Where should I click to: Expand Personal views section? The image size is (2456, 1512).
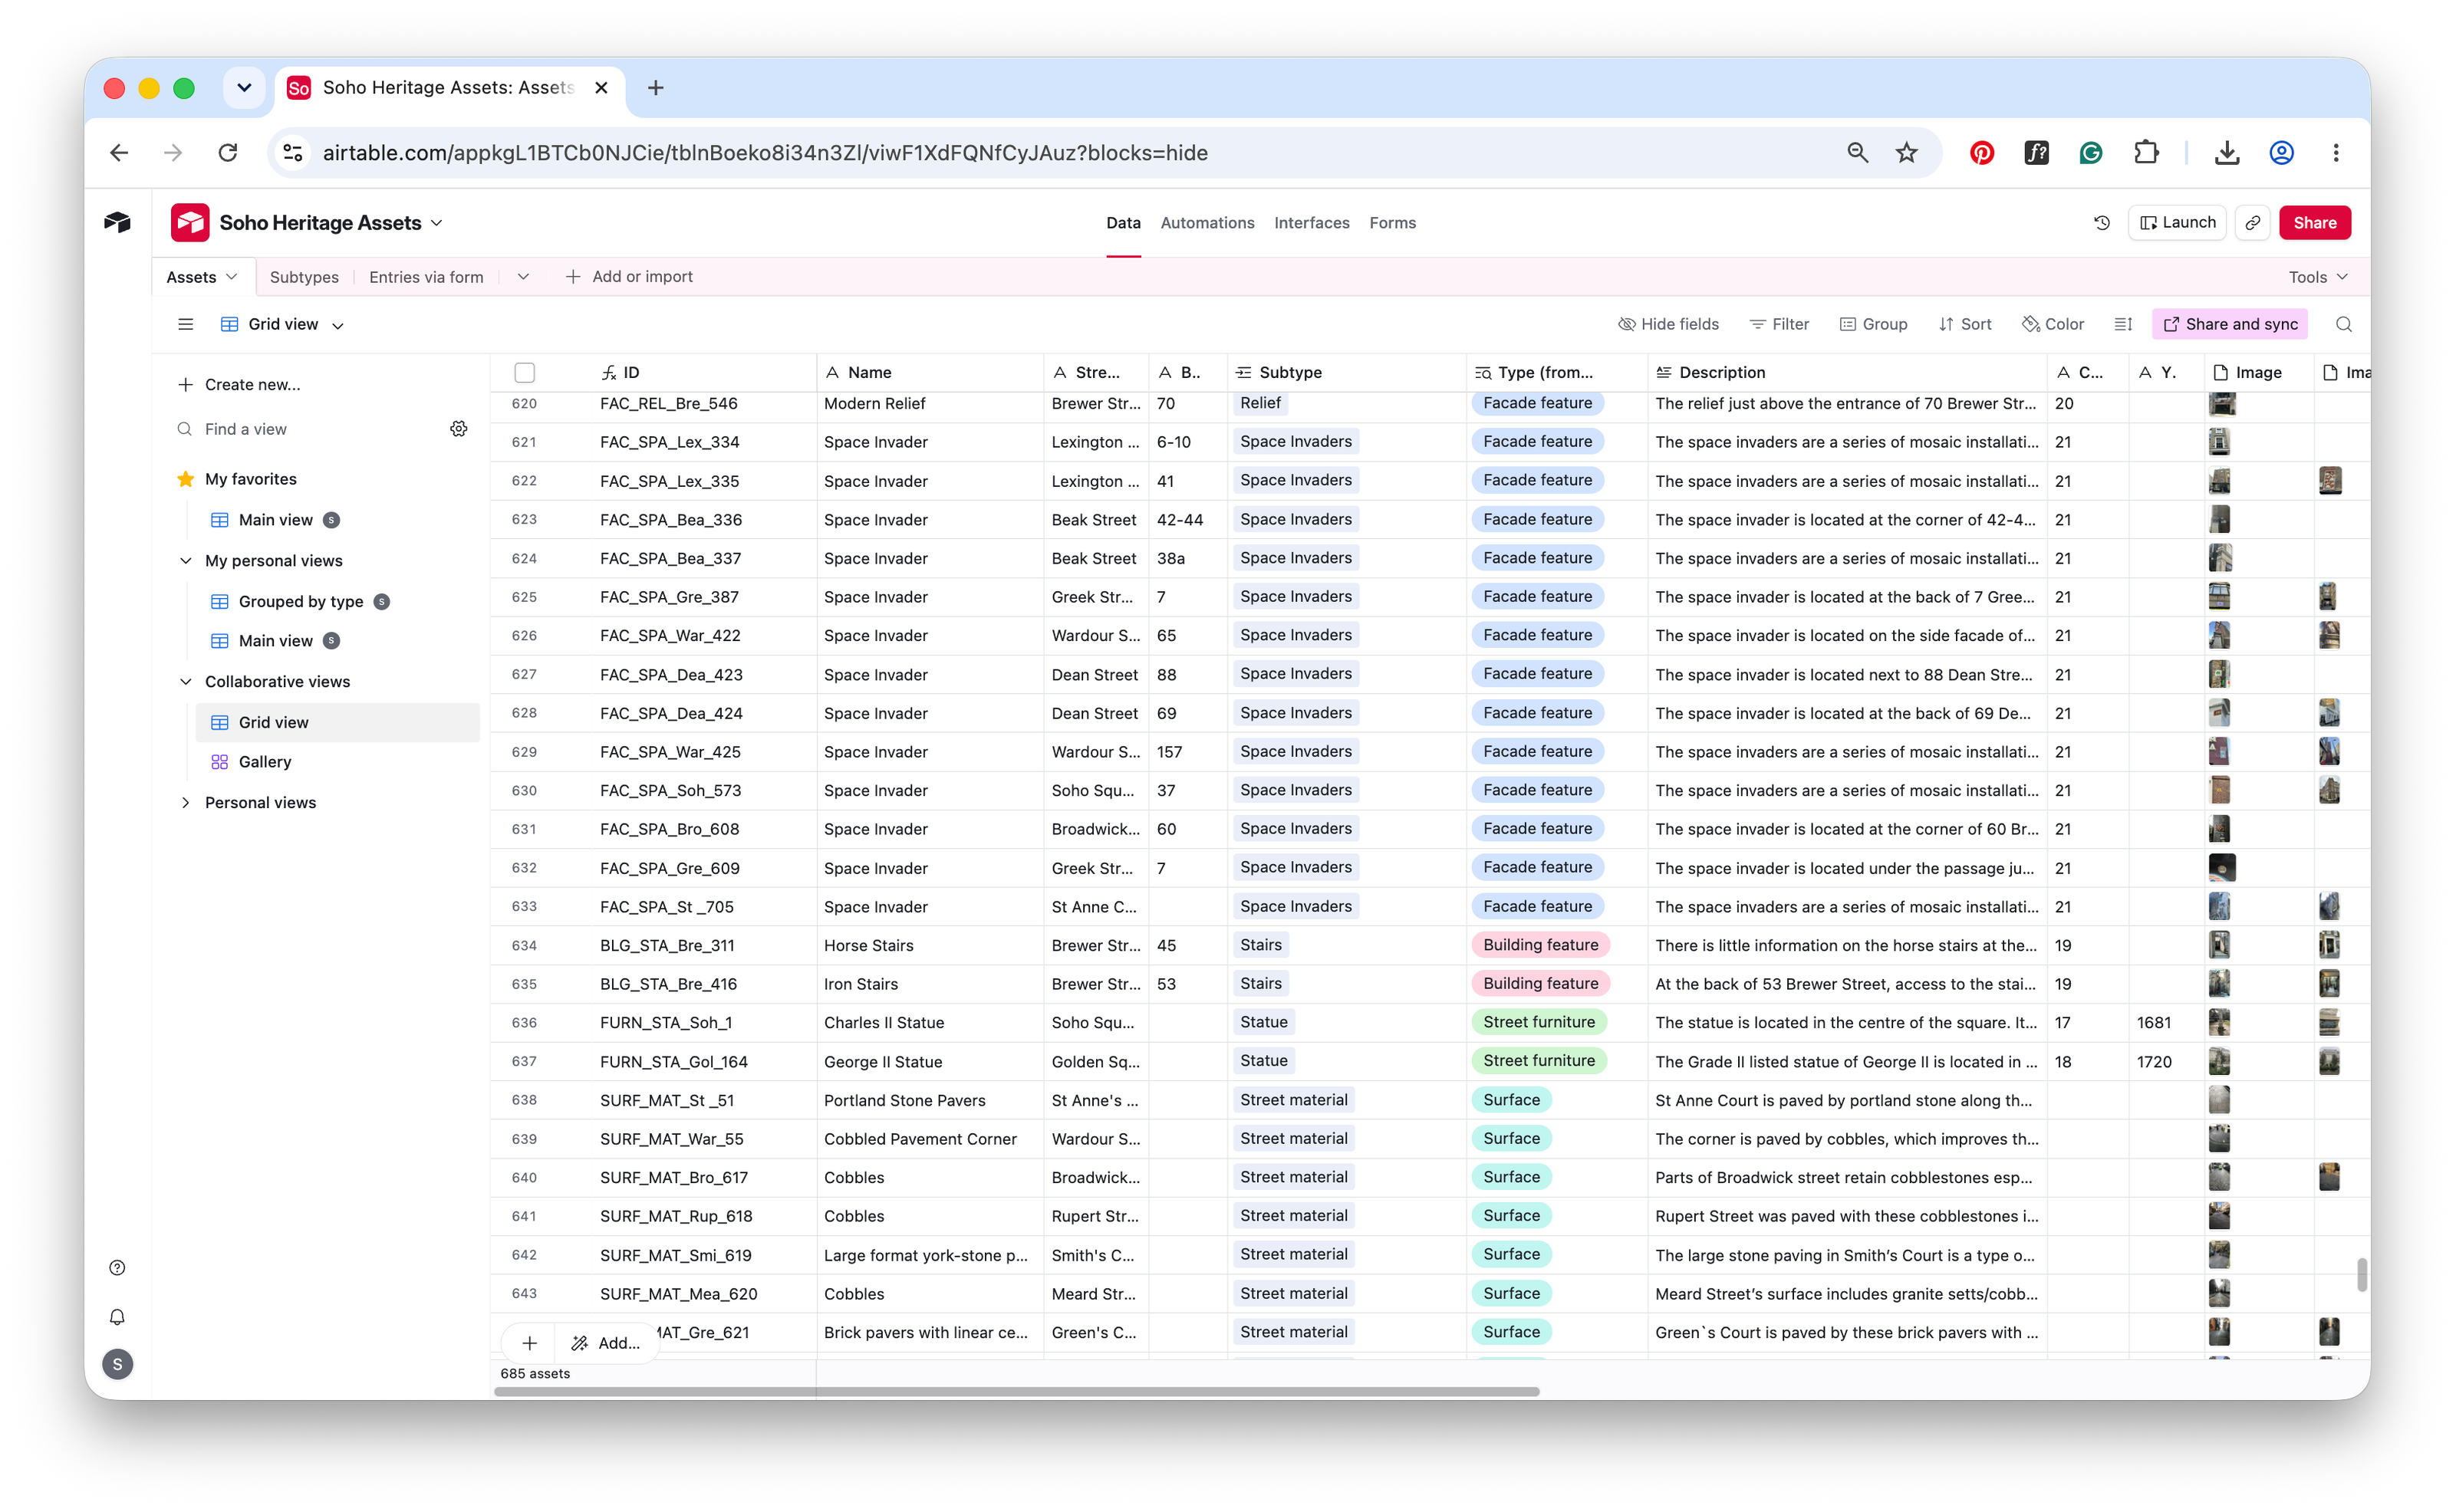[185, 803]
